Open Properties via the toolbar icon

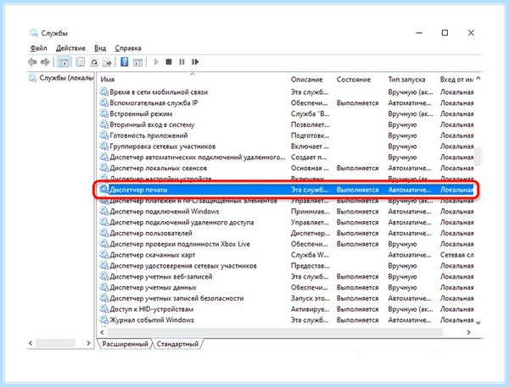(81, 62)
